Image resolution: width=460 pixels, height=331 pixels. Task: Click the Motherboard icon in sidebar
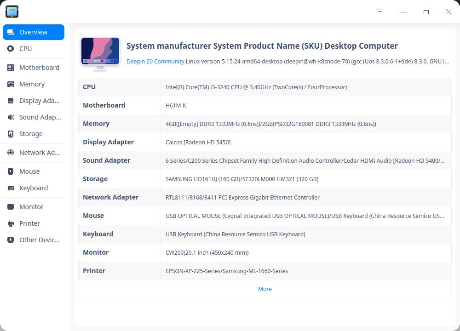tap(11, 68)
